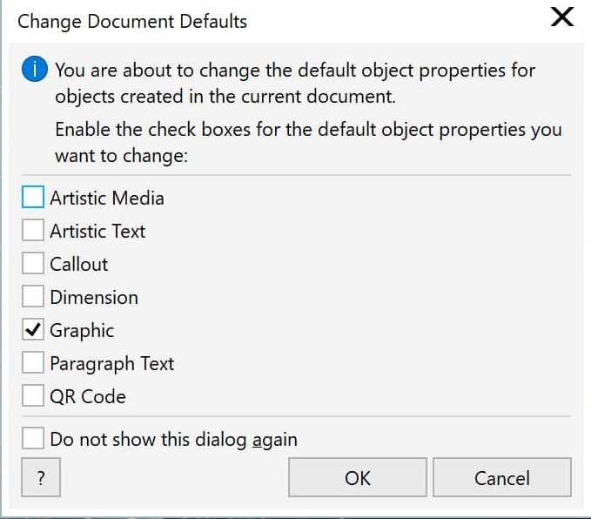Click the Paragraph Text label

[x=112, y=364]
